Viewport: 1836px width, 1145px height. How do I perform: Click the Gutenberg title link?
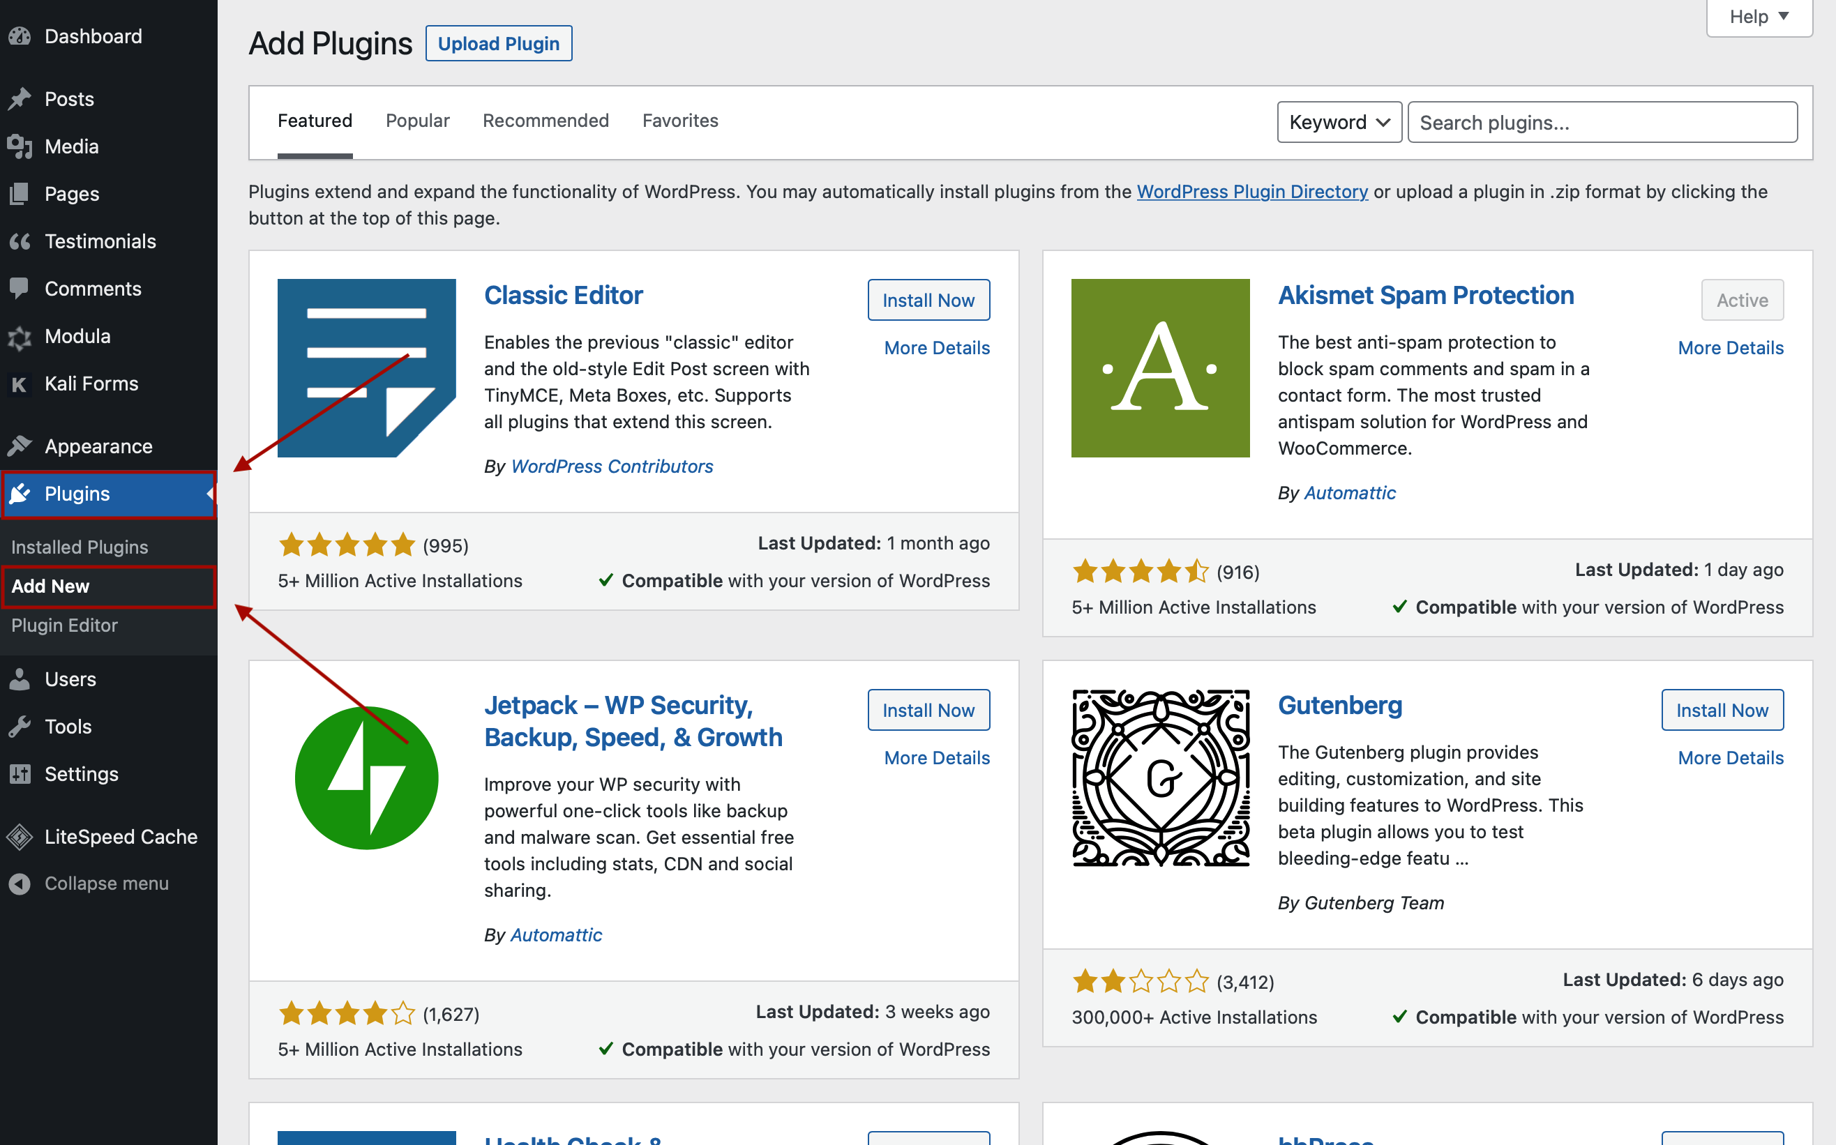(1340, 705)
